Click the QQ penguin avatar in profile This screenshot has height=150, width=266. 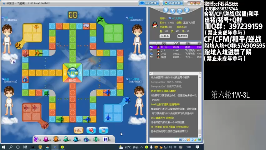point(155,25)
